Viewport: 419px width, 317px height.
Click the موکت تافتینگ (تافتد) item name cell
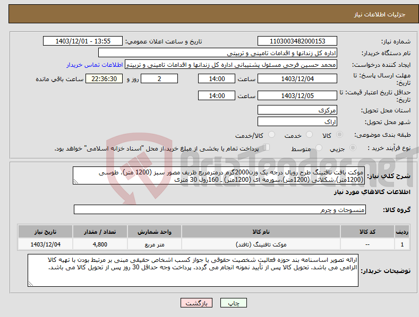pyautogui.click(x=261, y=244)
